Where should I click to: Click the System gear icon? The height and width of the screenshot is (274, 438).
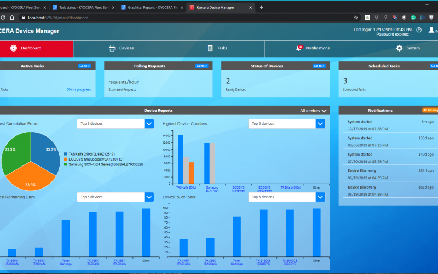(x=399, y=48)
